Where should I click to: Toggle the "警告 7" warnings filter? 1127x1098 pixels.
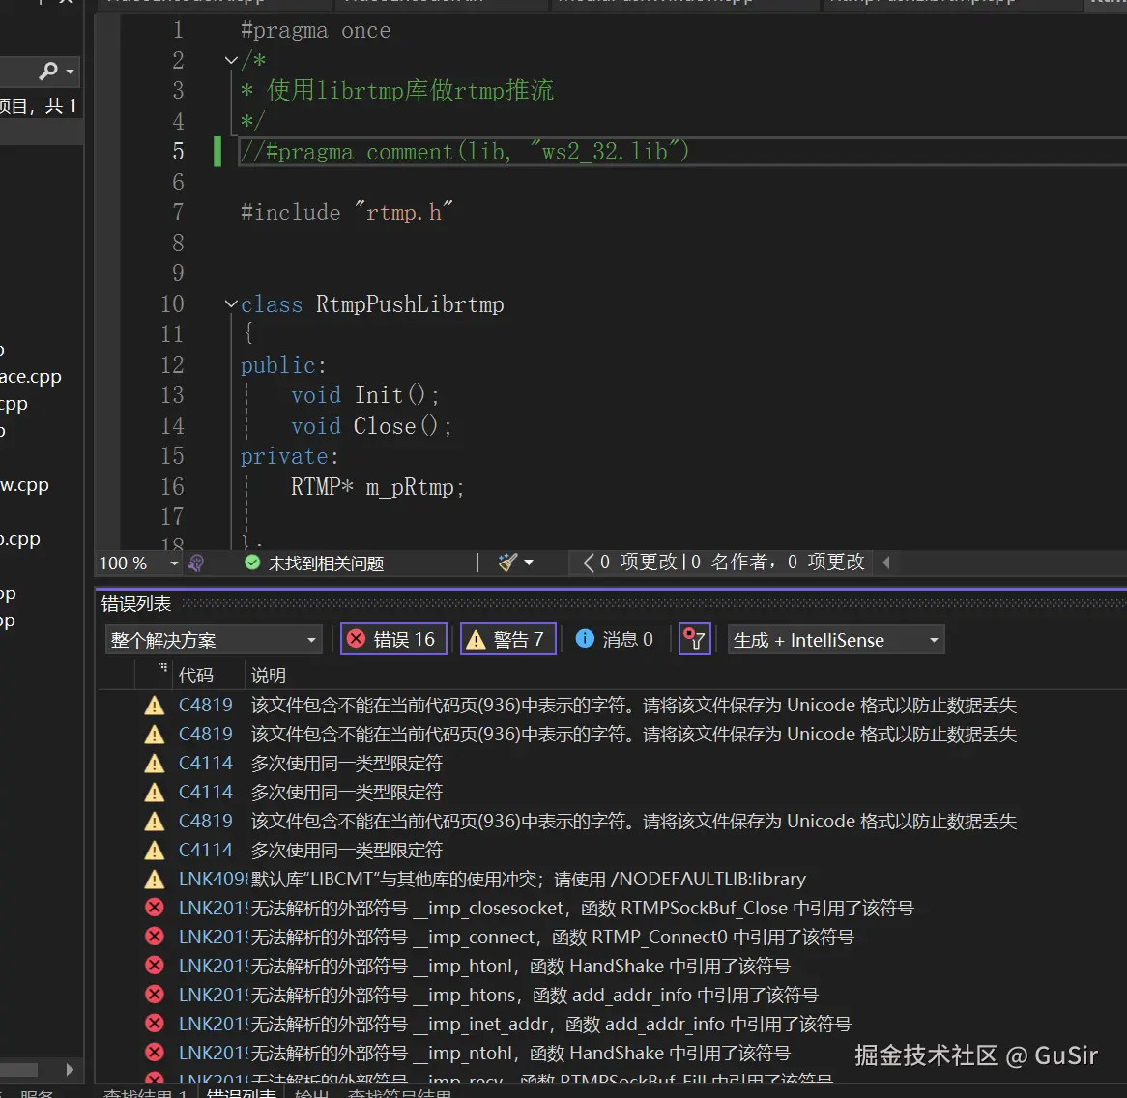point(507,639)
